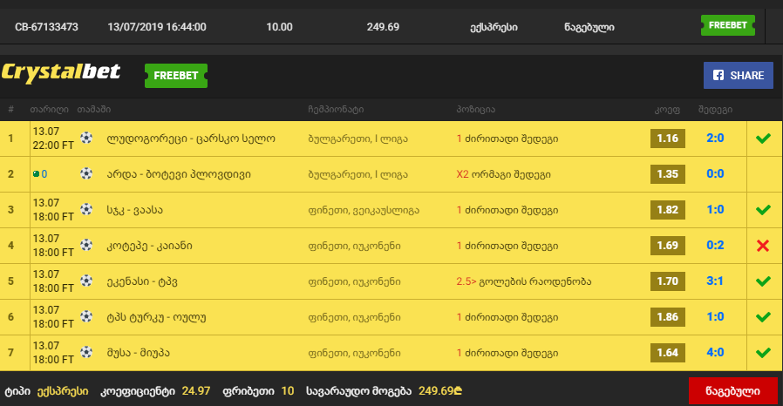Click the date 13/07/2019 16:44:00
Image resolution: width=783 pixels, height=406 pixels.
pos(157,27)
